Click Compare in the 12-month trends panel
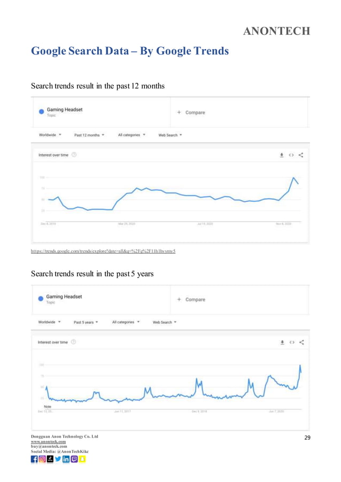The image size is (341, 482). [192, 113]
